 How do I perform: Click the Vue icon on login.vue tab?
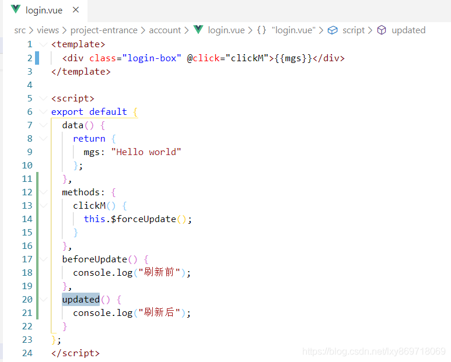click(16, 9)
